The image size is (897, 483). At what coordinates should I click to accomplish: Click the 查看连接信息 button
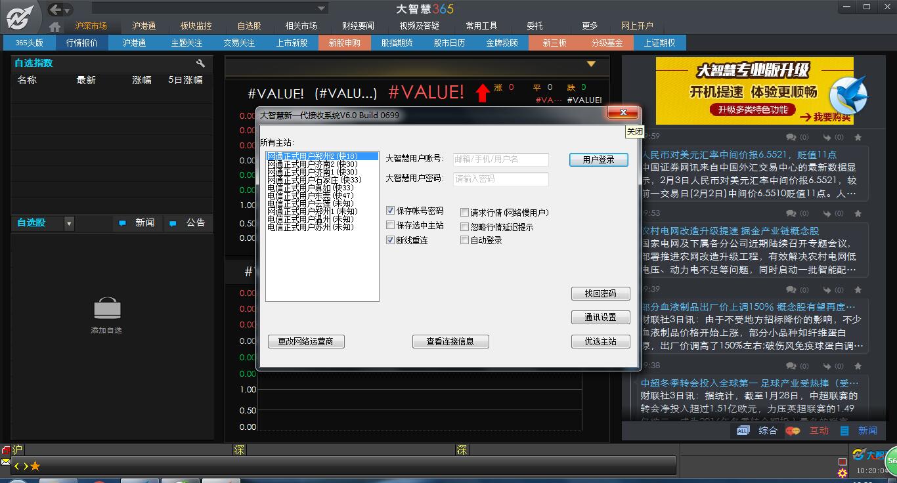[450, 341]
